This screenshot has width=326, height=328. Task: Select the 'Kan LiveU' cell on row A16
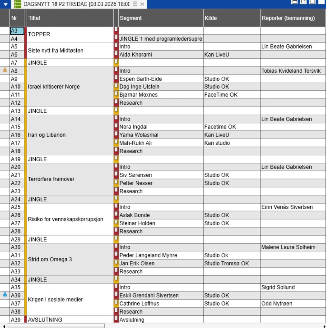pos(232,135)
